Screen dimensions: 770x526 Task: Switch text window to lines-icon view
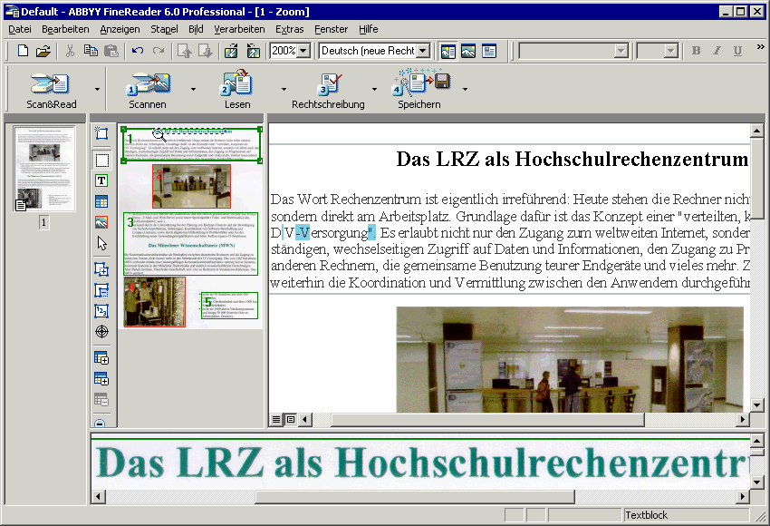click(x=276, y=419)
